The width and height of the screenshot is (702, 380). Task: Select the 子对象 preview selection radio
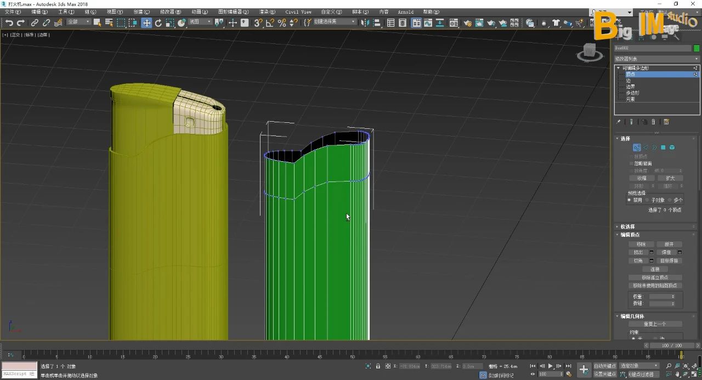tap(647, 200)
